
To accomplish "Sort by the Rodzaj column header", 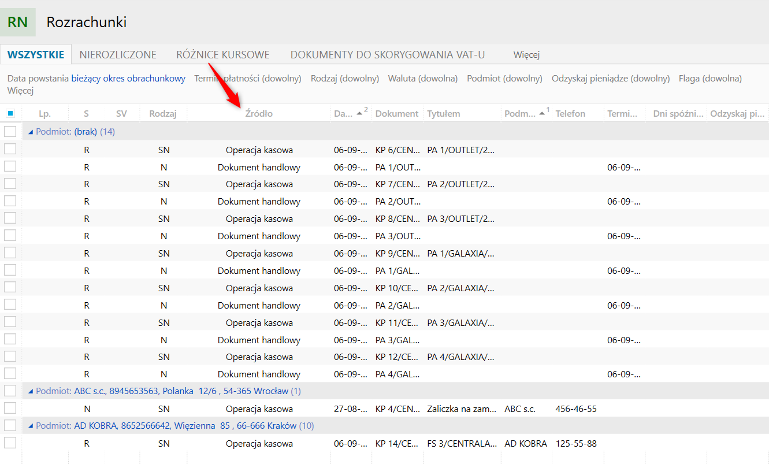I will [x=163, y=114].
